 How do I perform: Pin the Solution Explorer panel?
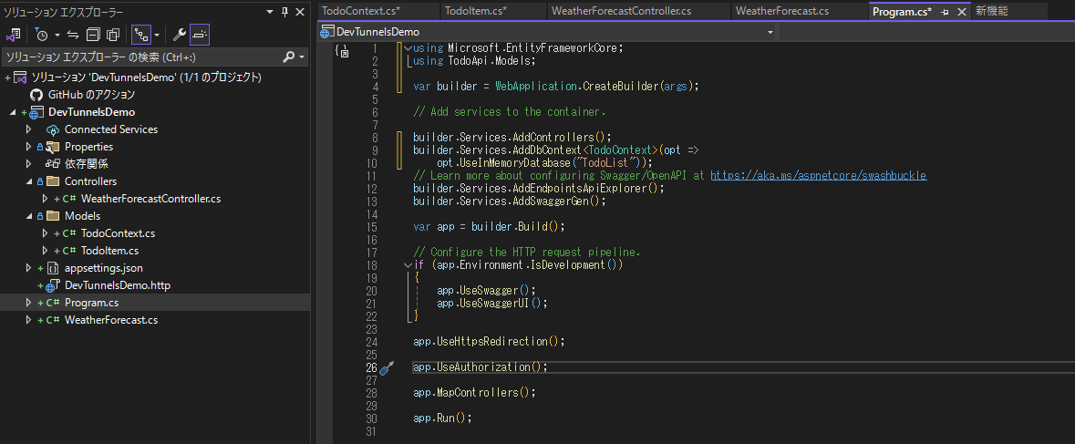(x=285, y=13)
